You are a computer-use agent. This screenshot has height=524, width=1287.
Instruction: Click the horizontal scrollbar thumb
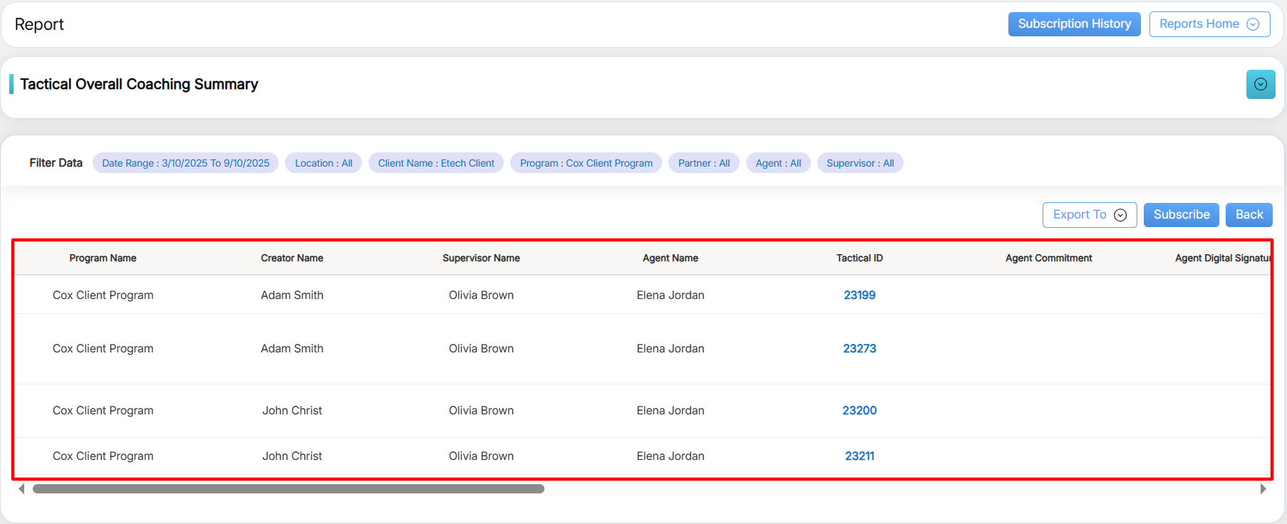click(288, 489)
